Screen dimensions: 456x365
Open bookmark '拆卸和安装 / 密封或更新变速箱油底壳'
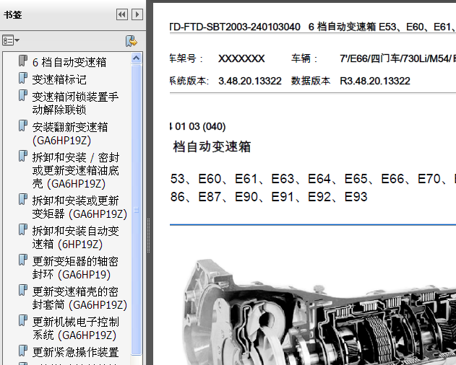point(76,170)
